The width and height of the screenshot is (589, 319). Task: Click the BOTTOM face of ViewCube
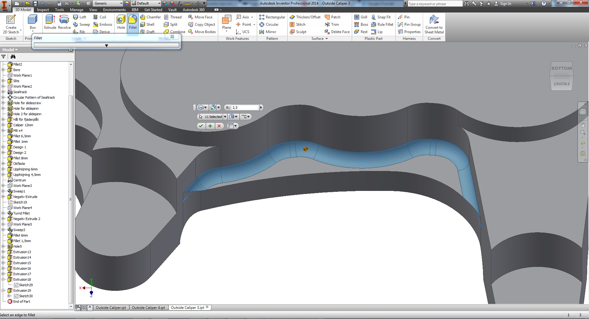pos(562,68)
